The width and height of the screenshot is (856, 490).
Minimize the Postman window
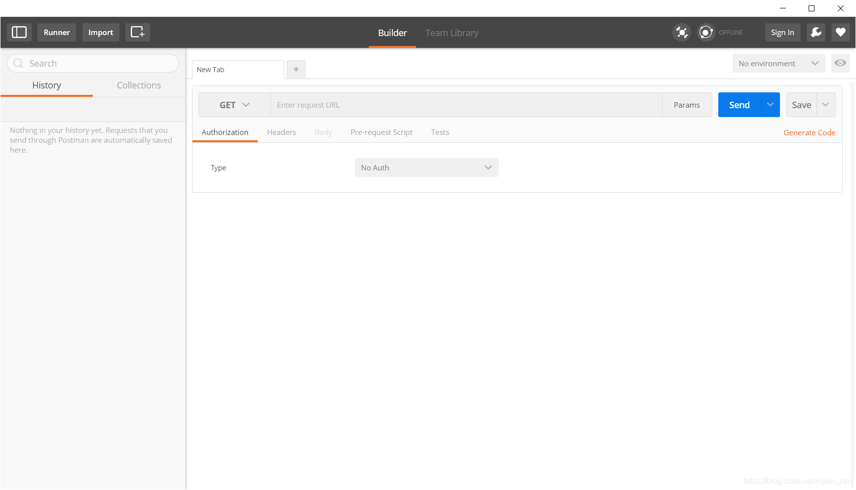click(783, 8)
